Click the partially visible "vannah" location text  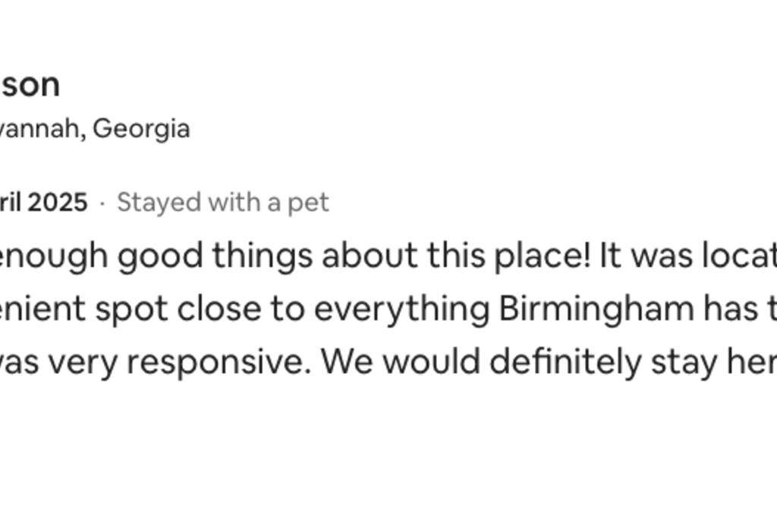click(42, 128)
